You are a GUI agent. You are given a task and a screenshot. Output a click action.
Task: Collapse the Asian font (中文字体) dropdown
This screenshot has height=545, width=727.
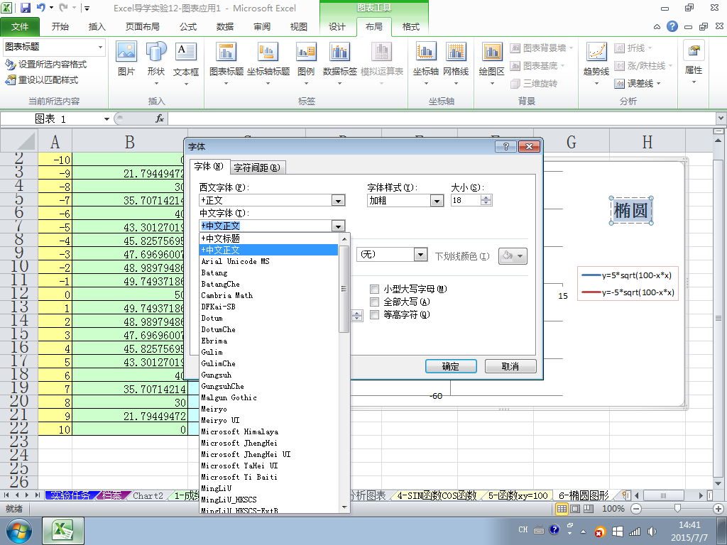pyautogui.click(x=339, y=226)
